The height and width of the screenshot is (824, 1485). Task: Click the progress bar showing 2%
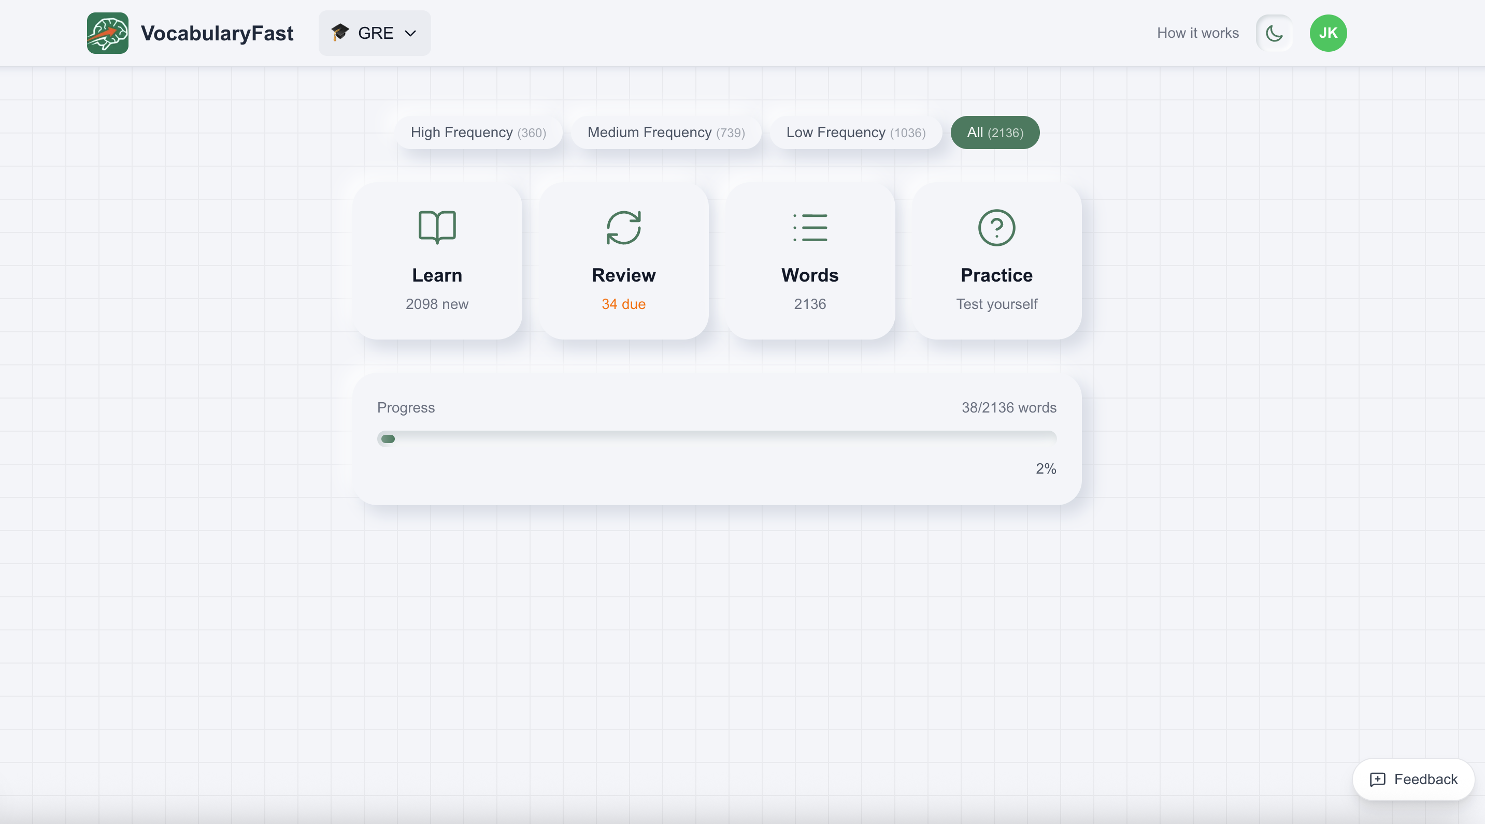click(717, 438)
